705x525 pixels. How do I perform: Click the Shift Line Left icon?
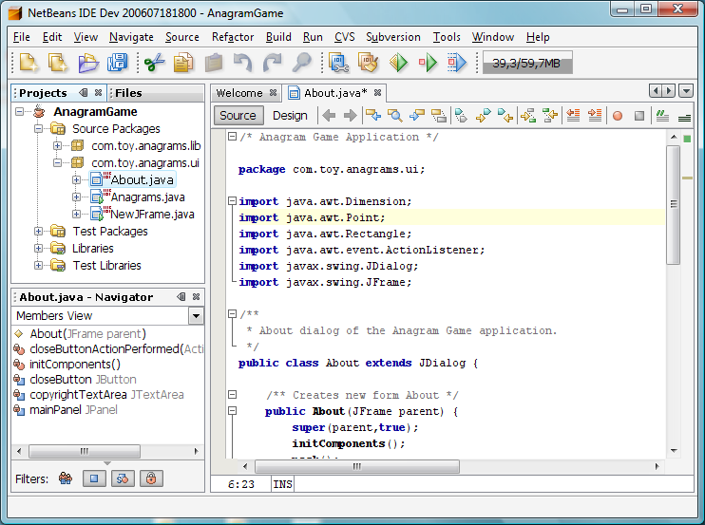coord(573,116)
